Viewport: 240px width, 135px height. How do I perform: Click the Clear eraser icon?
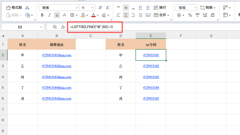(x=104, y=15)
